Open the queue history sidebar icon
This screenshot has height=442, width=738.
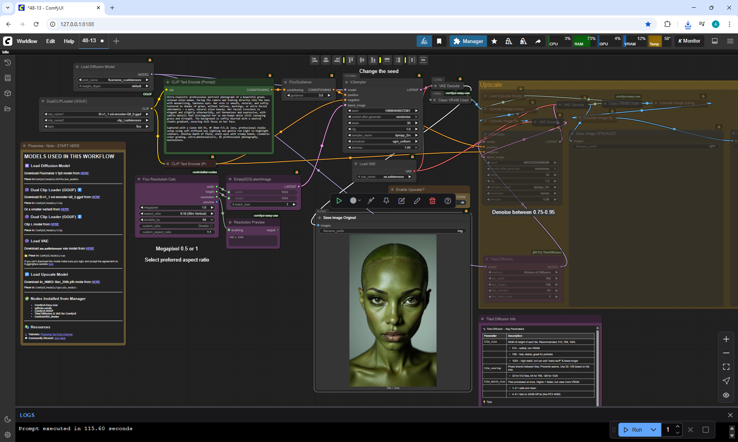[8, 63]
